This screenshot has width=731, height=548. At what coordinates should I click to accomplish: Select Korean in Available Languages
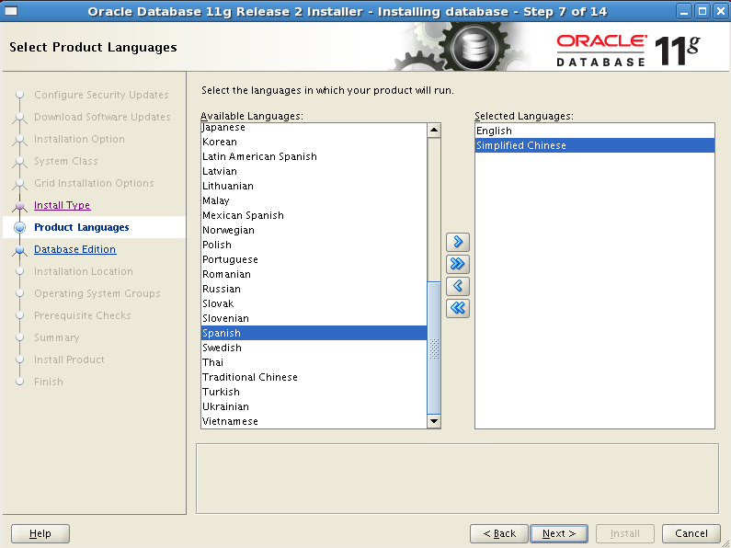click(314, 142)
